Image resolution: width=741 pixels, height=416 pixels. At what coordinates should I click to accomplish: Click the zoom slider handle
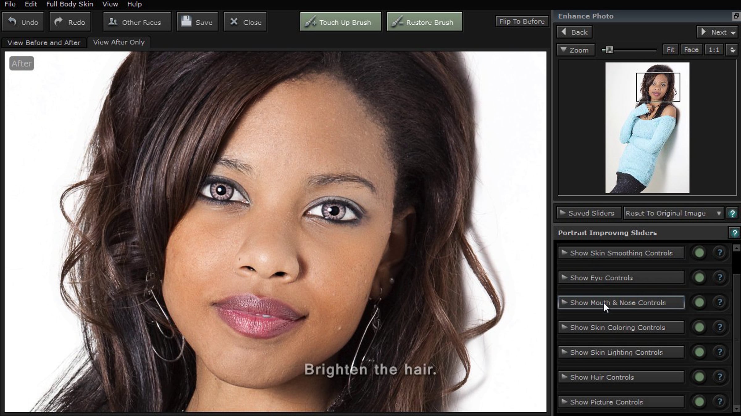click(x=609, y=50)
